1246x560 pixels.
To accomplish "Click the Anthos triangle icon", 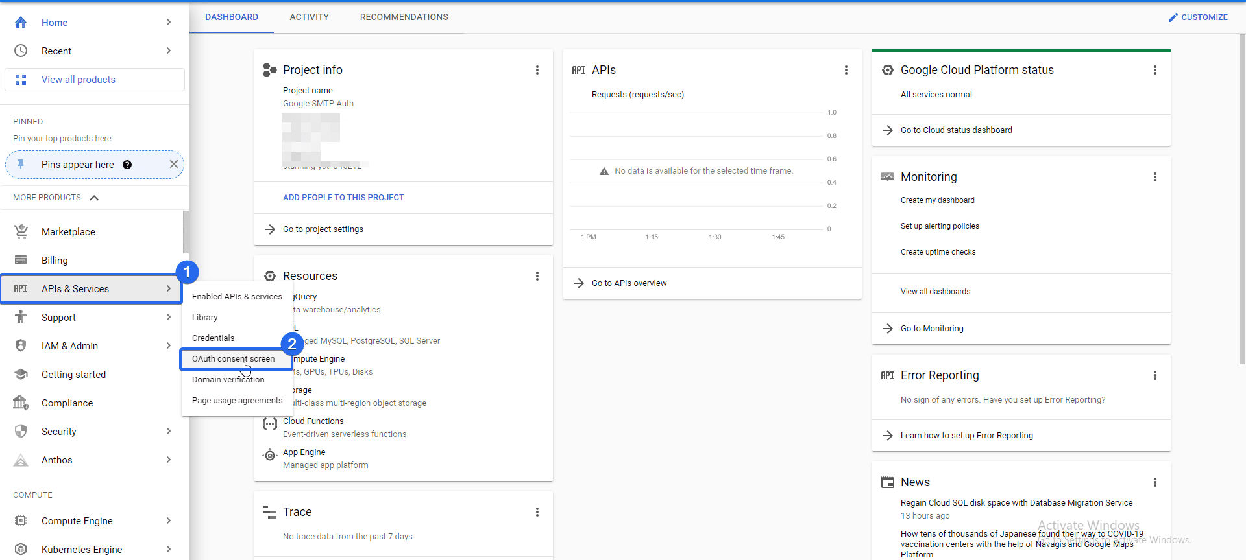I will (x=21, y=460).
